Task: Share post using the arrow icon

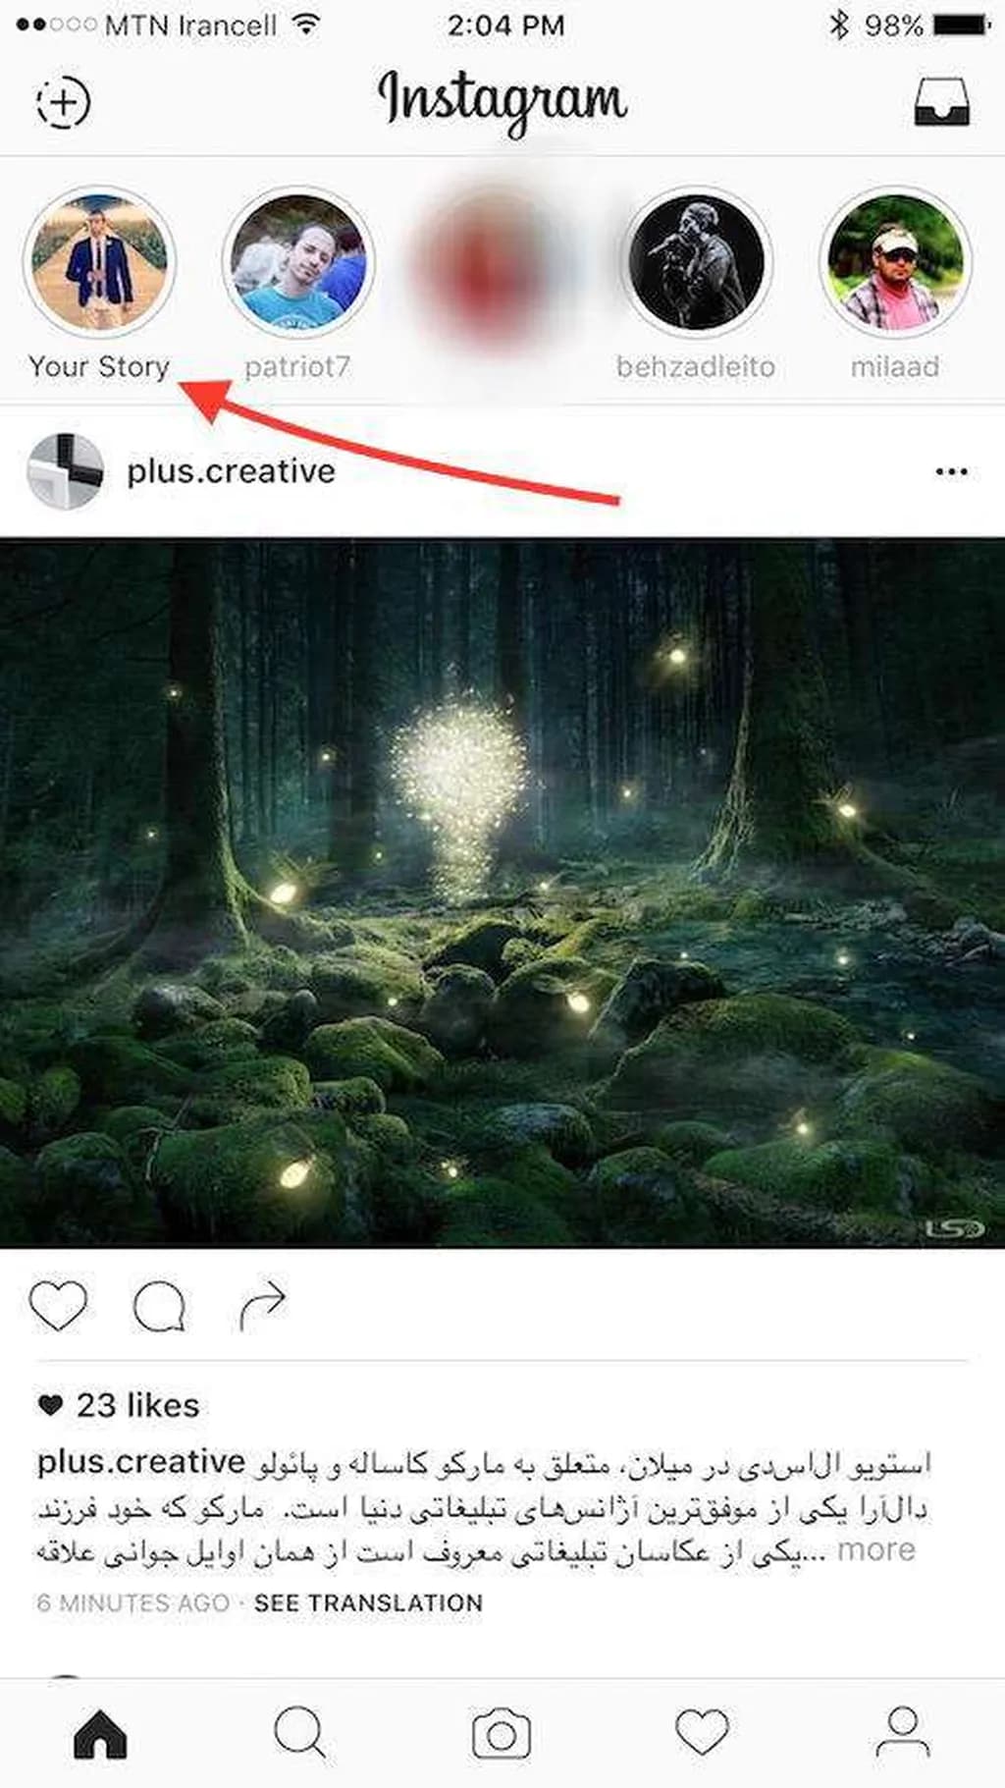Action: (262, 1306)
